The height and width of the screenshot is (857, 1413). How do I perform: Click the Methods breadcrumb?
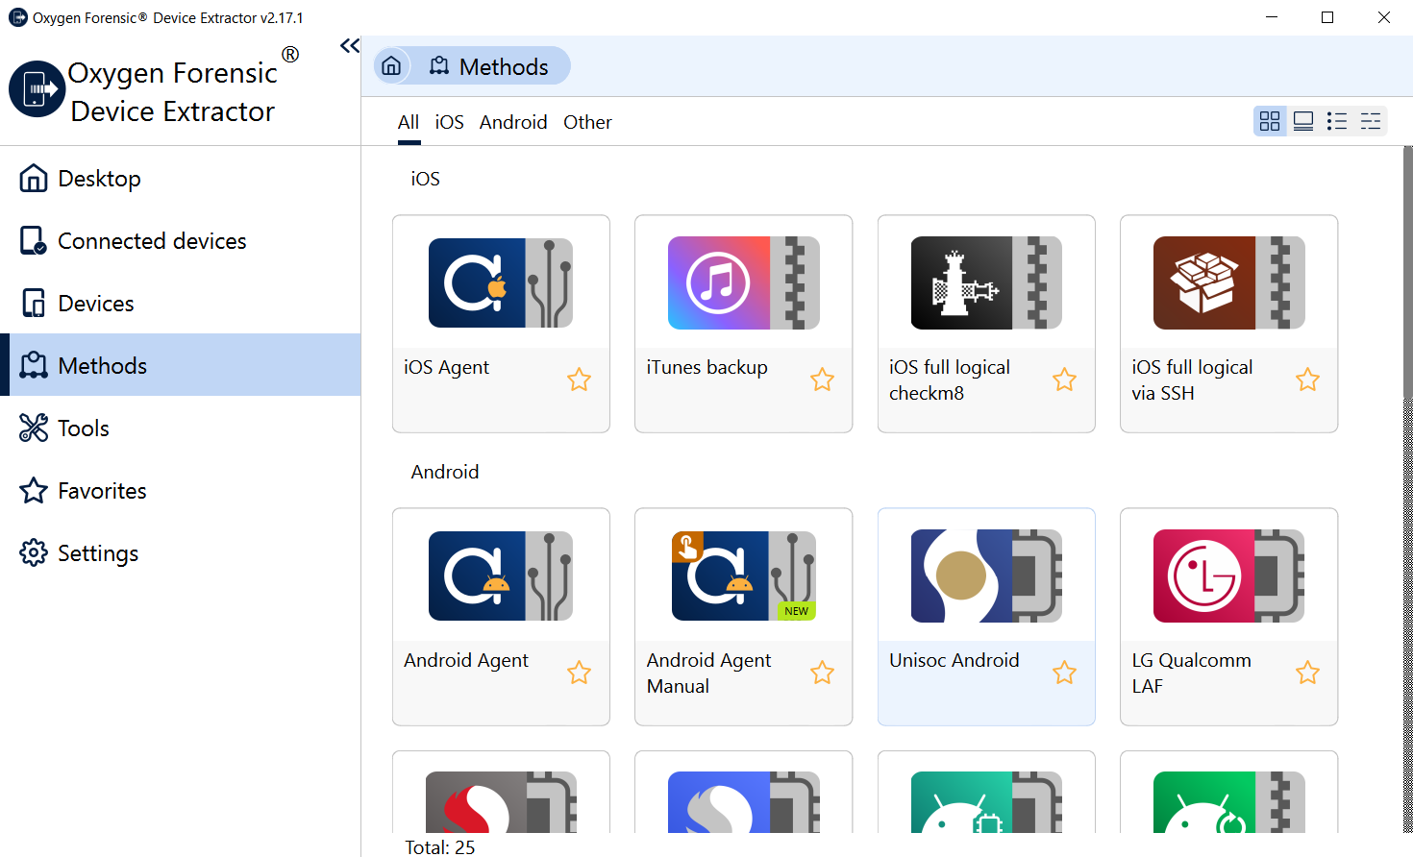[489, 66]
